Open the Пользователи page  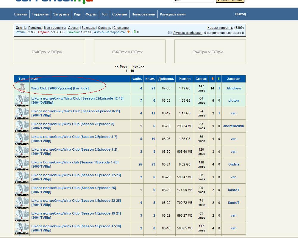[x=143, y=14]
